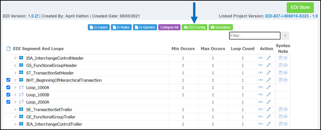Viewport: 321px width, 130px height.
Task: Uncheck the BHT_BeginningOfHierarchicalTransaction checkbox
Action: click(x=9, y=80)
